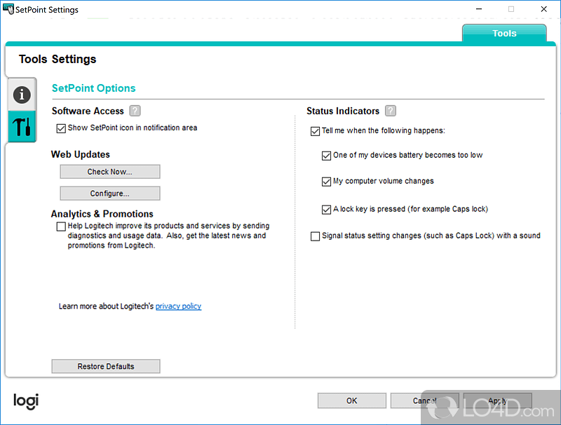
Task: Click the SetPoint title bar app icon
Action: pyautogui.click(x=8, y=9)
